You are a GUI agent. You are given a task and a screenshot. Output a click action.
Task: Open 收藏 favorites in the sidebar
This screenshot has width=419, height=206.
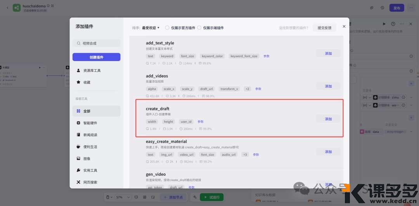coord(97,82)
